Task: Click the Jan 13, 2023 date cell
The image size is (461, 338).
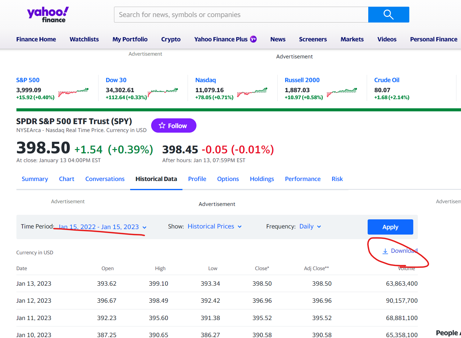Action: (x=34, y=284)
